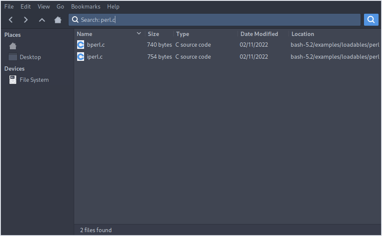
Task: Sort results by the Name column
Action: [84, 34]
